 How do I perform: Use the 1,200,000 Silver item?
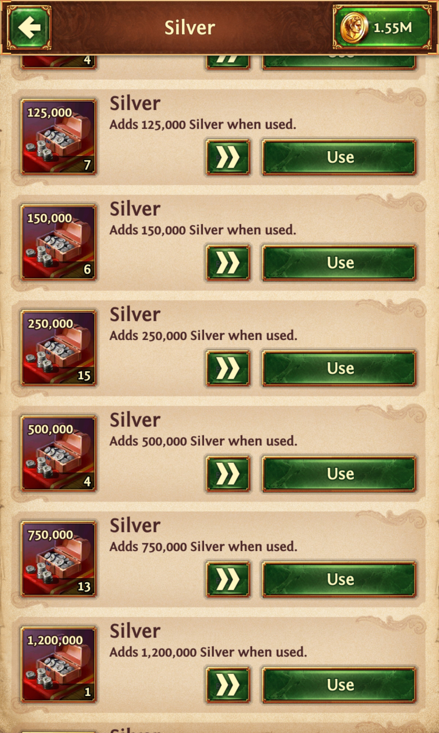(339, 685)
